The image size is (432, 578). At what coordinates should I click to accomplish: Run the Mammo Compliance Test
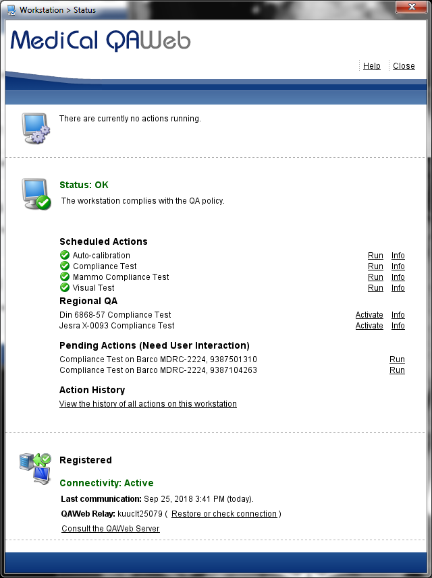point(375,277)
